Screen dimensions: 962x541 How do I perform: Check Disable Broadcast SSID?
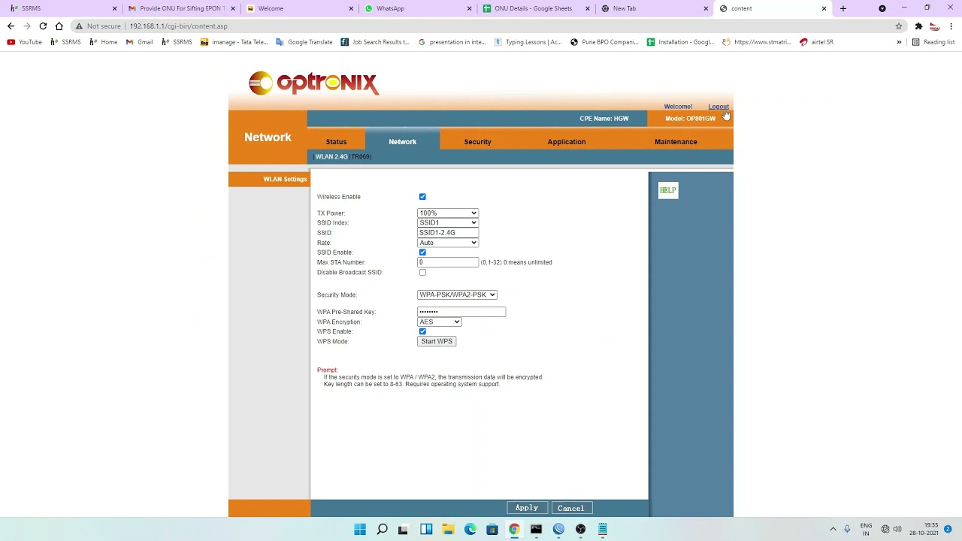pos(422,272)
